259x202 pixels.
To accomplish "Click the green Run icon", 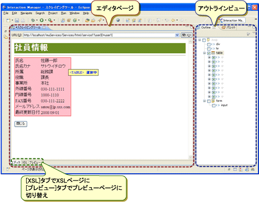I will point(41,21).
